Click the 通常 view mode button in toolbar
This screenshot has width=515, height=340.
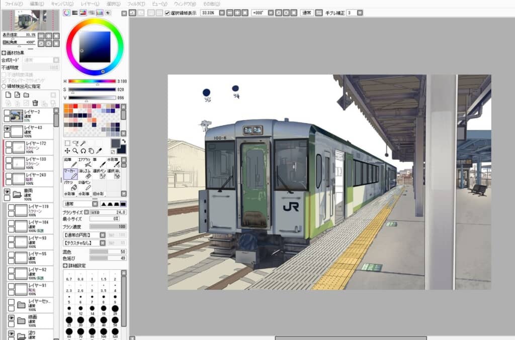click(x=306, y=13)
